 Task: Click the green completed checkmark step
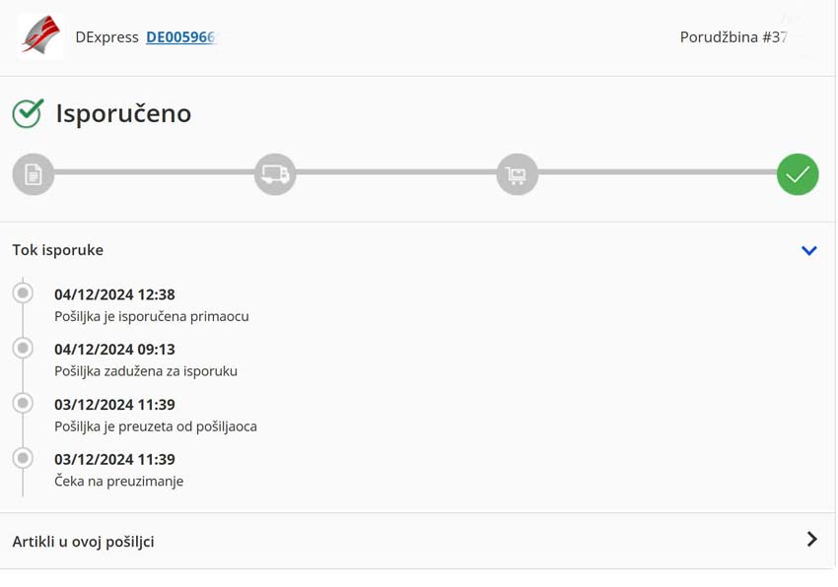pyautogui.click(x=798, y=174)
